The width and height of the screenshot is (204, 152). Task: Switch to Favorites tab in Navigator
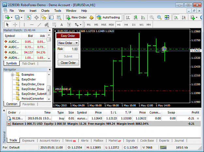[28, 104]
